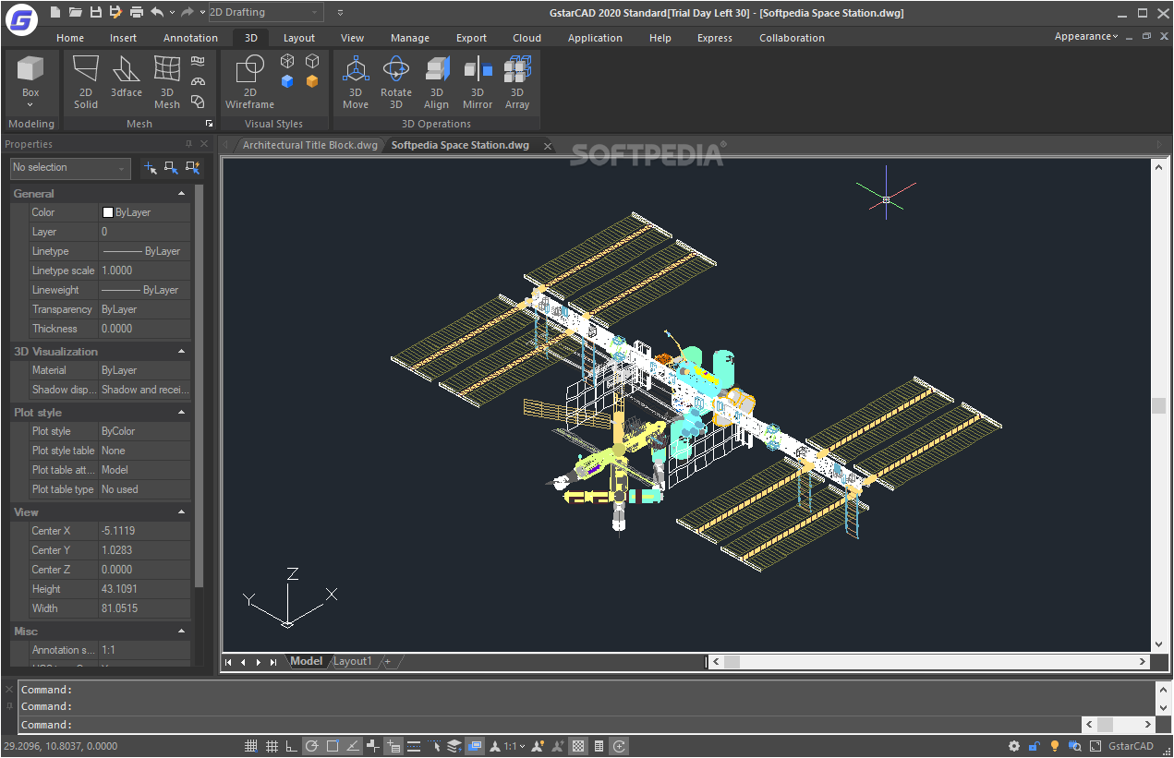Image resolution: width=1174 pixels, height=758 pixels.
Task: Click the GstarCAD label in status bar
Action: pyautogui.click(x=1131, y=746)
